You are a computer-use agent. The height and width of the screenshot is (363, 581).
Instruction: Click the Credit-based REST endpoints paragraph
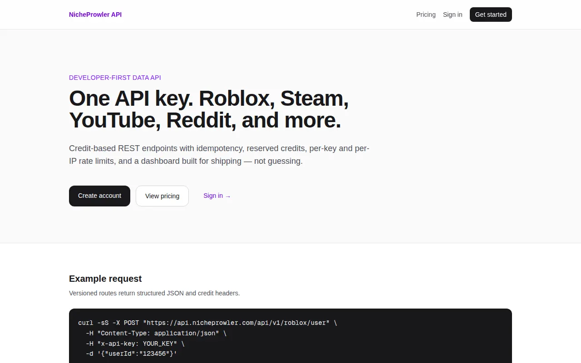click(x=219, y=155)
